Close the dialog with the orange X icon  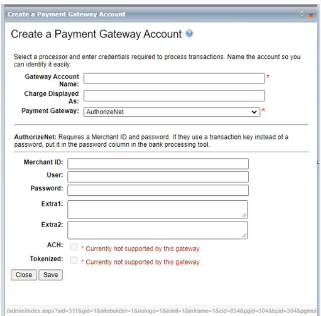[x=311, y=15]
